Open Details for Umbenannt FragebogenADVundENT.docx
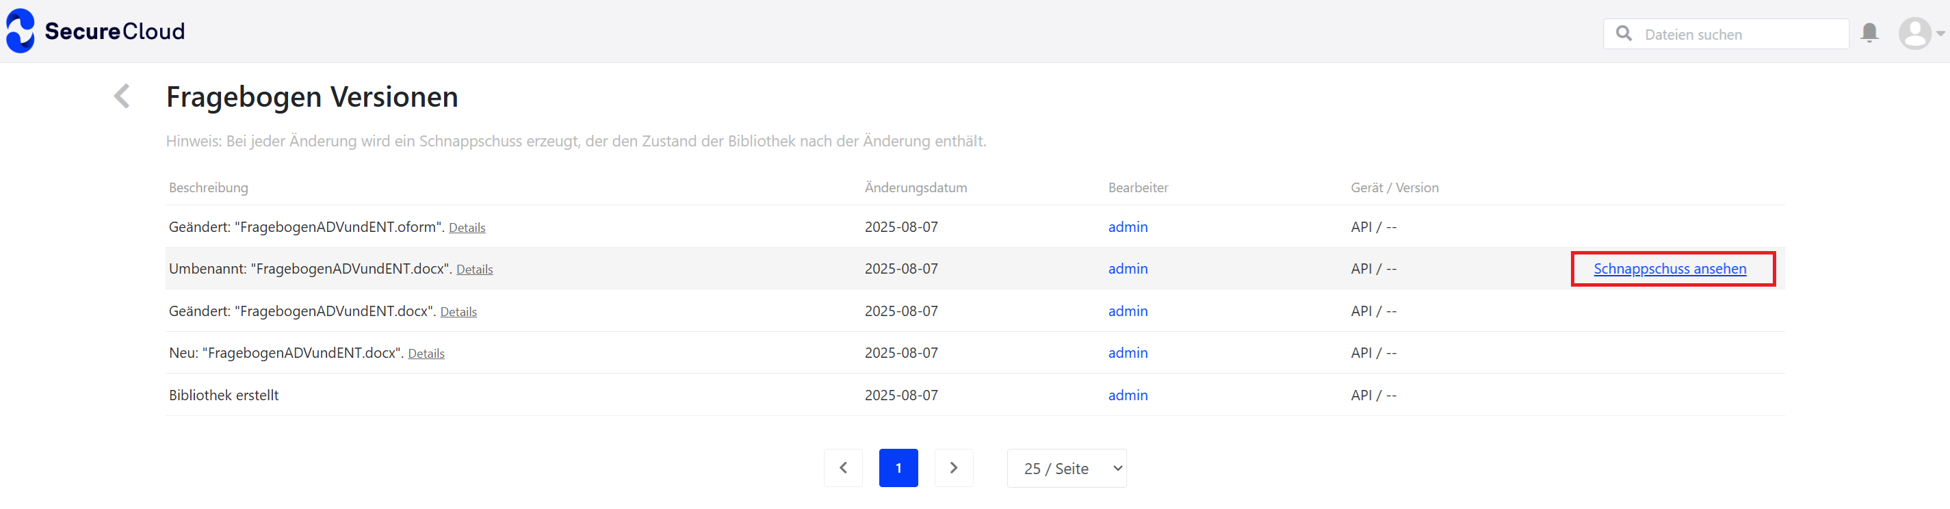1950x509 pixels. [475, 270]
